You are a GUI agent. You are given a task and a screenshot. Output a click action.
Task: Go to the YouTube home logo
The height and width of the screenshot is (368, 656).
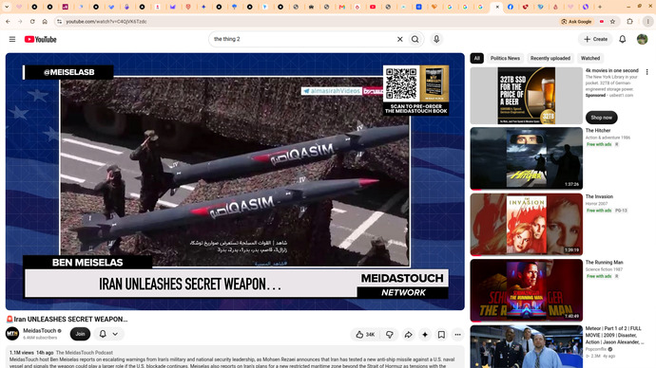40,39
